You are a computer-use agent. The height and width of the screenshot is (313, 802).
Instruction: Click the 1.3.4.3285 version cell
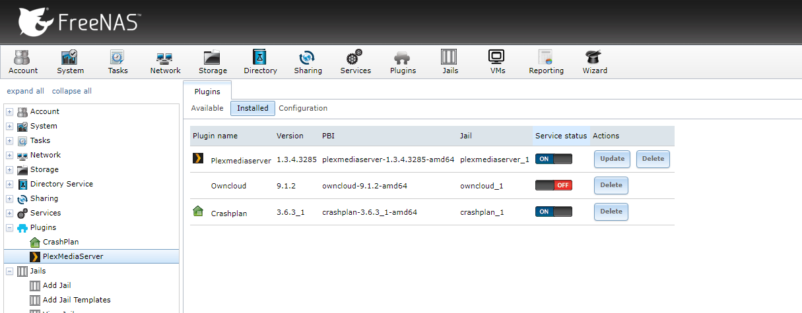pos(296,159)
